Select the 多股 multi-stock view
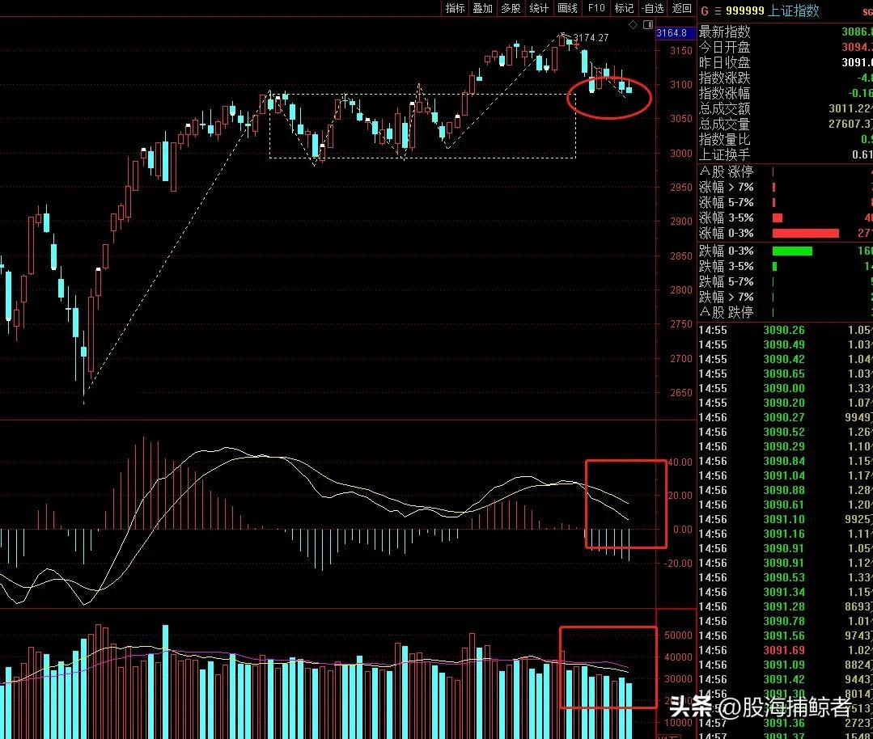 point(511,8)
